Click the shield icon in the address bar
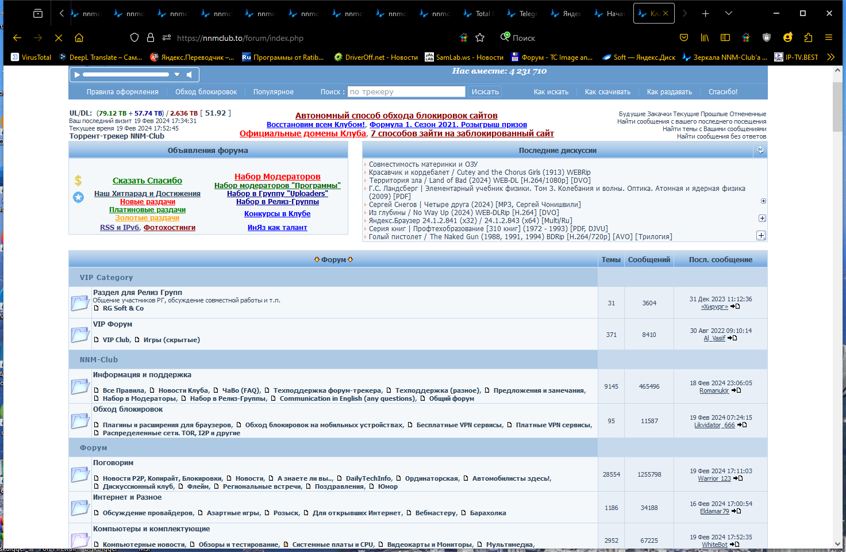This screenshot has height=552, width=846. [x=134, y=37]
